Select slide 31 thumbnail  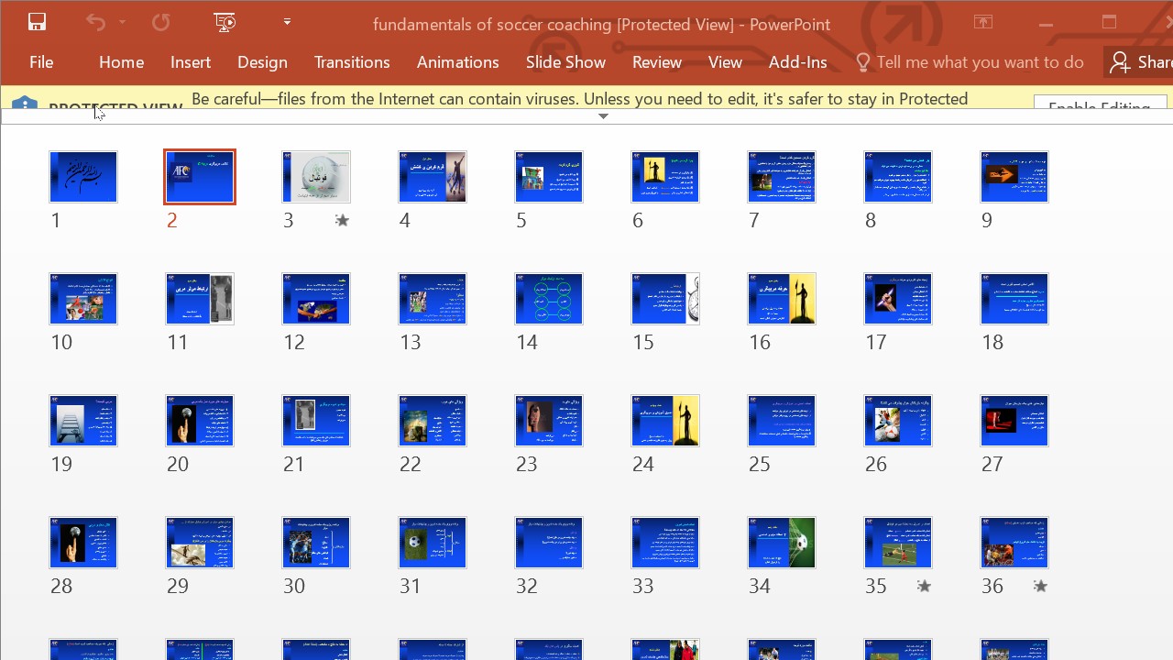pyautogui.click(x=433, y=543)
